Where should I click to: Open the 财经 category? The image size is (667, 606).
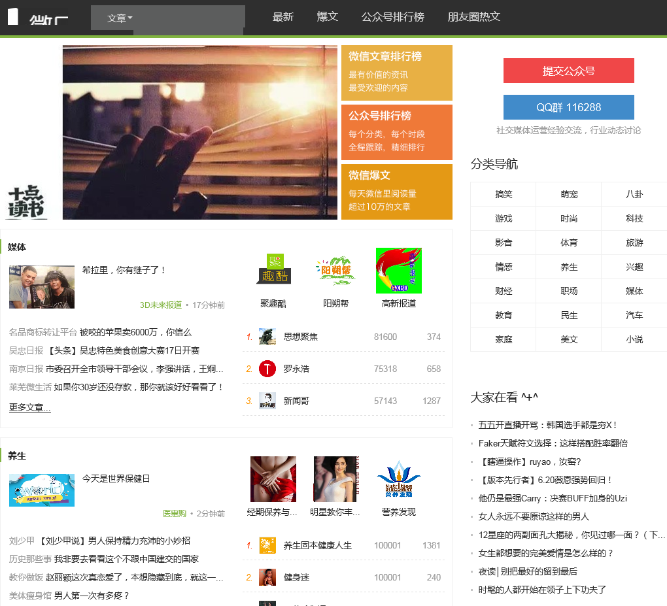coord(504,292)
